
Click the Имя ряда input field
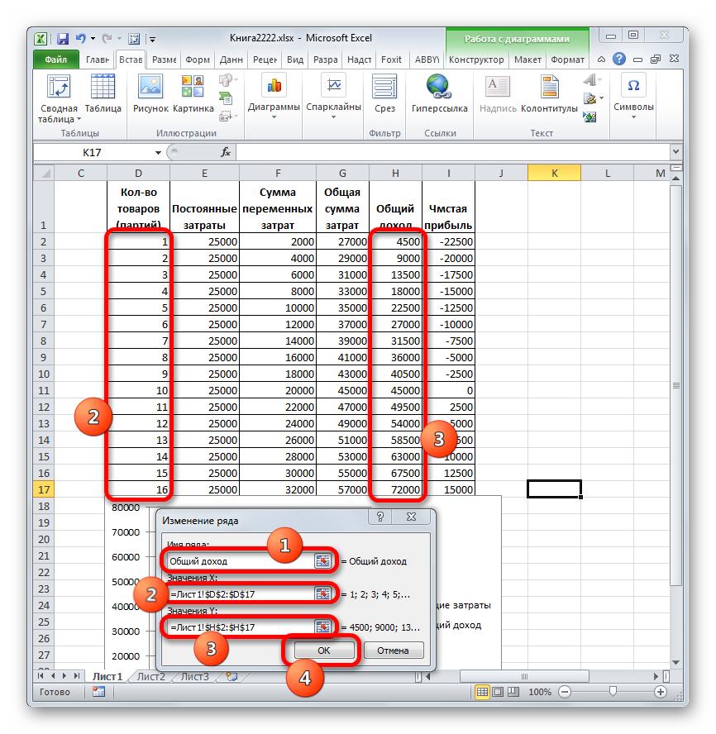coord(241,560)
